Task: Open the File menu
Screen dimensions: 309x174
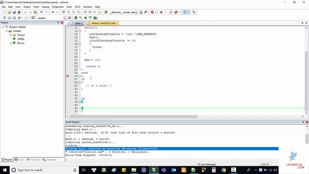Action: pyautogui.click(x=3, y=7)
